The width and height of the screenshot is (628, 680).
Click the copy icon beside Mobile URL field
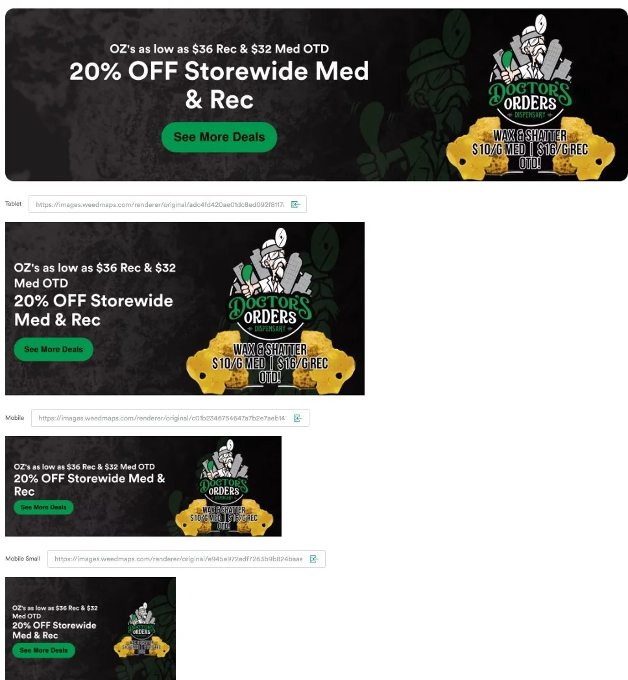click(x=298, y=418)
